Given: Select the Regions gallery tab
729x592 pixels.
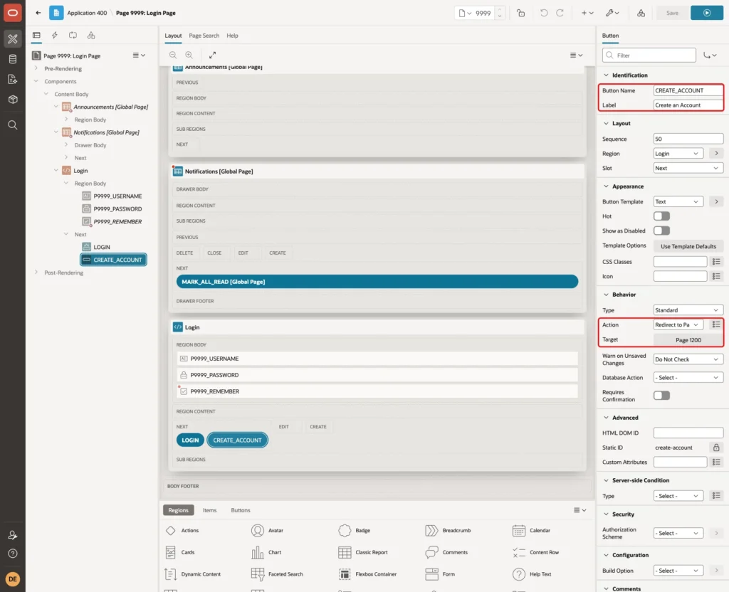Looking at the screenshot, I should pyautogui.click(x=179, y=510).
